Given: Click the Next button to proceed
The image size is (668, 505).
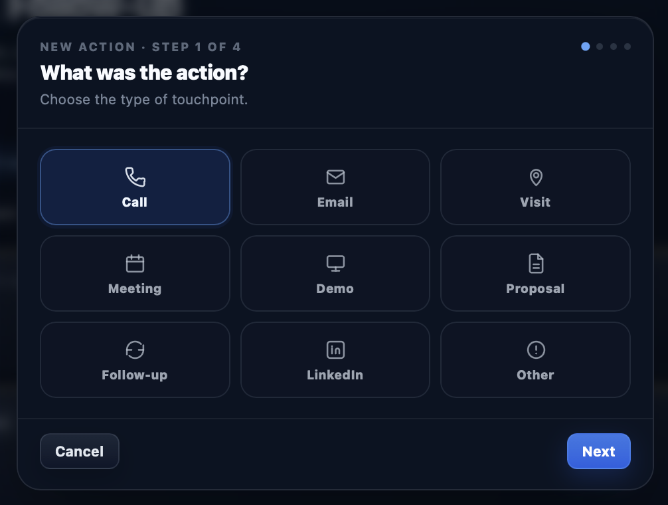Looking at the screenshot, I should coord(598,451).
